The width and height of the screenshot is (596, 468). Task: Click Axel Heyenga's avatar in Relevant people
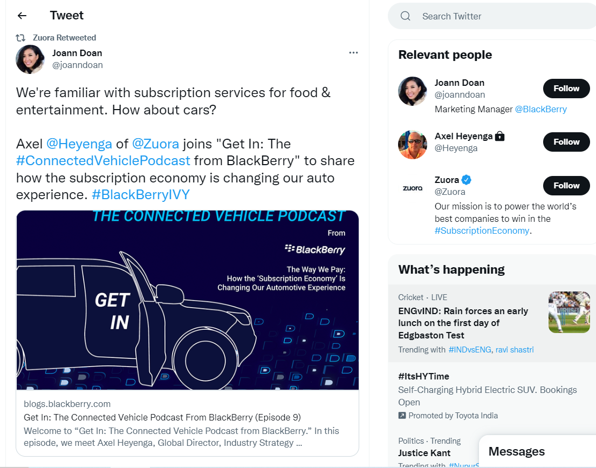pyautogui.click(x=413, y=145)
